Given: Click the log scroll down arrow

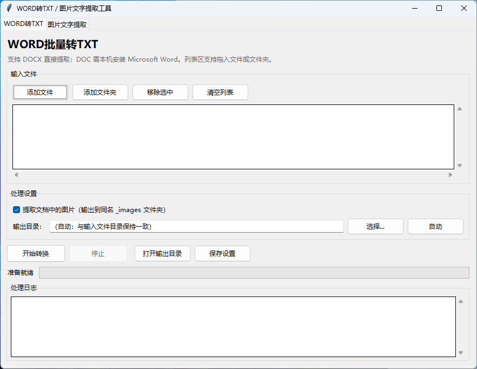Looking at the screenshot, I should point(461,353).
